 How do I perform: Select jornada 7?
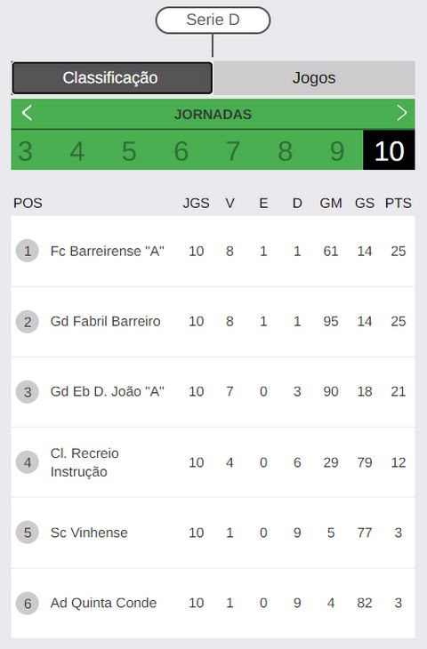coord(233,150)
